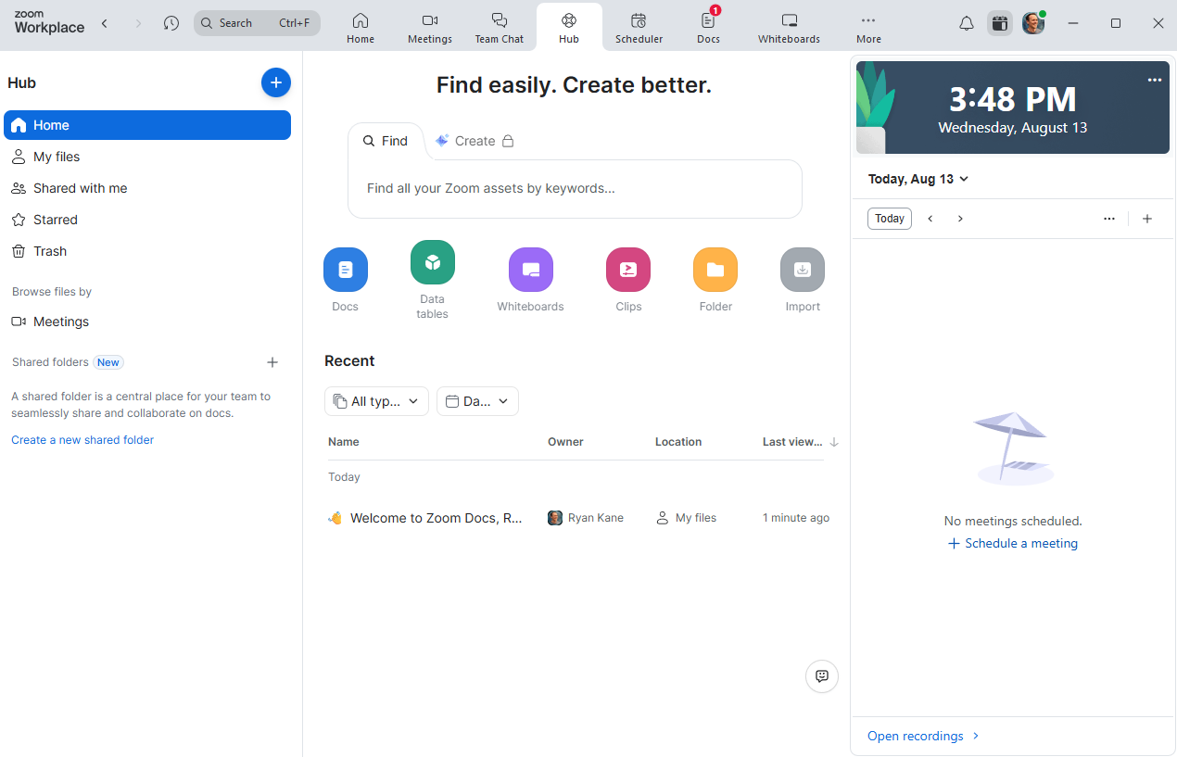Open Welcome to Zoom Docs document
Screen dimensions: 1177x757
coord(436,518)
